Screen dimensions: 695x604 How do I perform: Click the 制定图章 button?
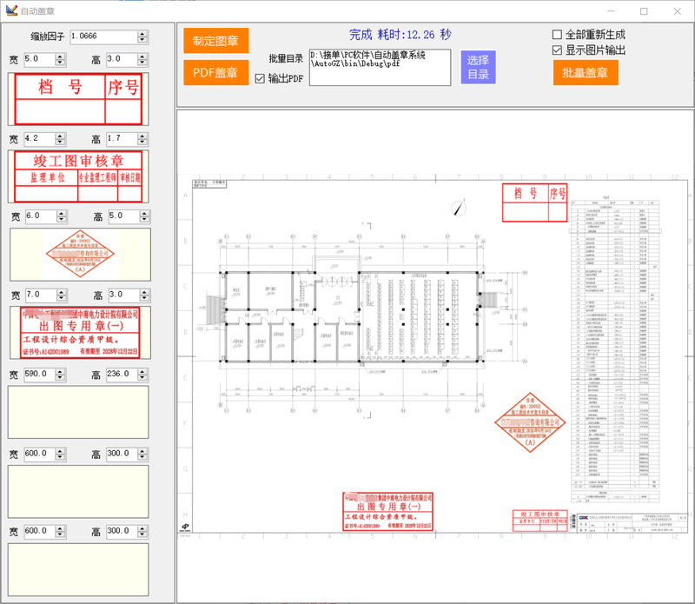click(215, 41)
